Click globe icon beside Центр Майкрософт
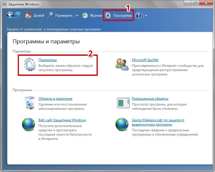The image size is (215, 172). click(x=122, y=124)
